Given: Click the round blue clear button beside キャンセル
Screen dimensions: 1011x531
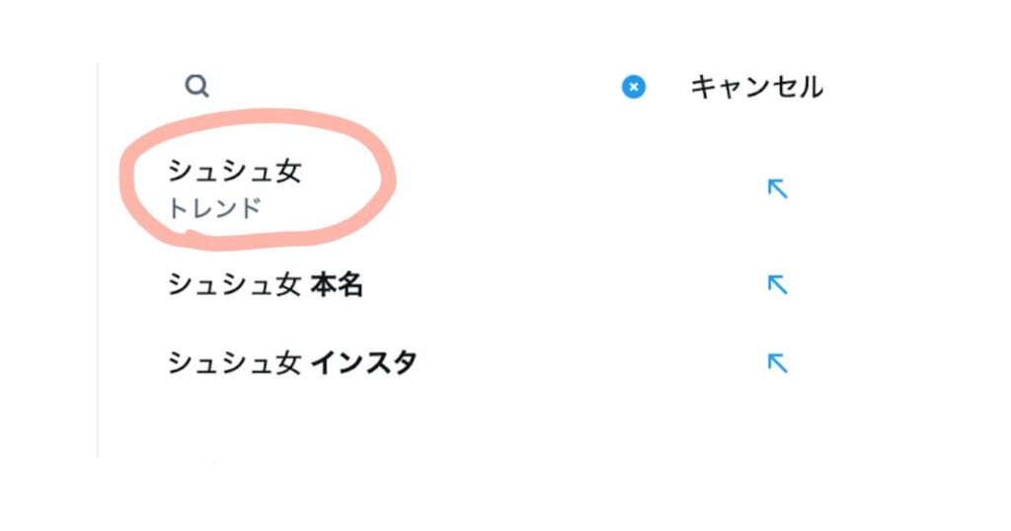Looking at the screenshot, I should (633, 87).
